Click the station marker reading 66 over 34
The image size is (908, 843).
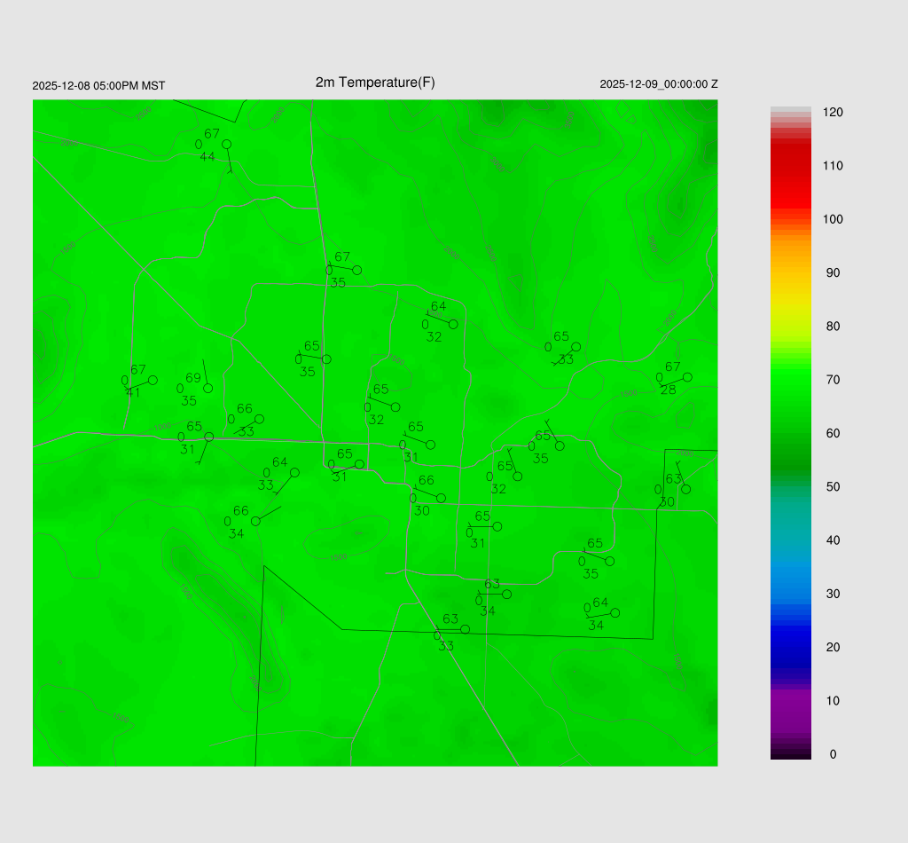pyautogui.click(x=255, y=521)
